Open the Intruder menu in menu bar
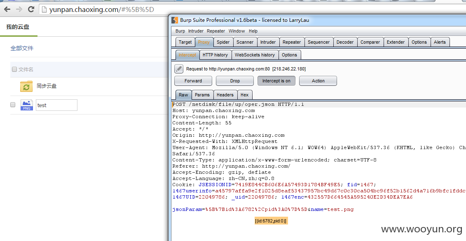 [x=196, y=31]
